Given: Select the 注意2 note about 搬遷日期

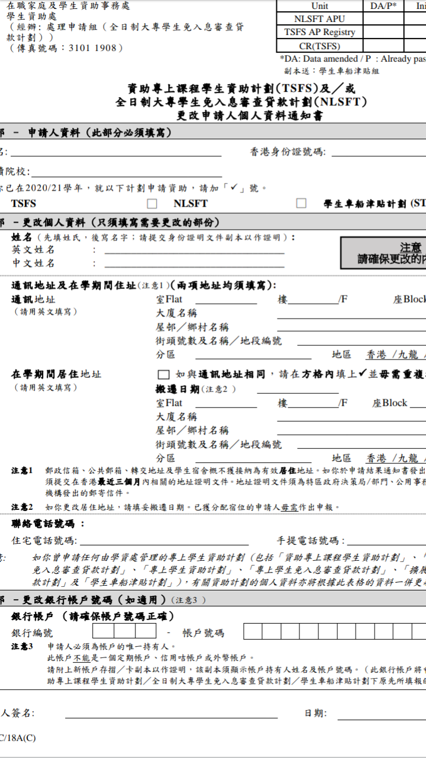Looking at the screenshot, I should [x=176, y=508].
